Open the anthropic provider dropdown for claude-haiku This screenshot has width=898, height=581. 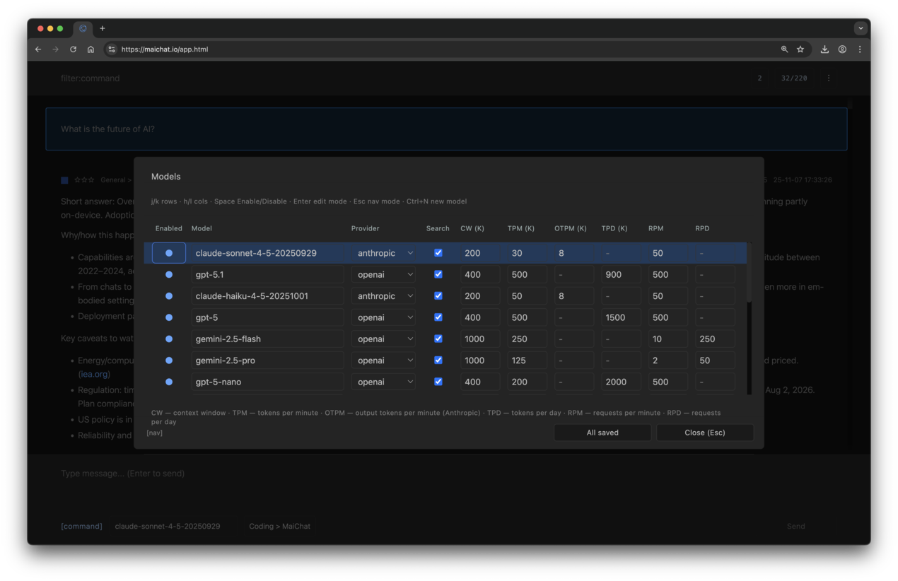(x=383, y=295)
